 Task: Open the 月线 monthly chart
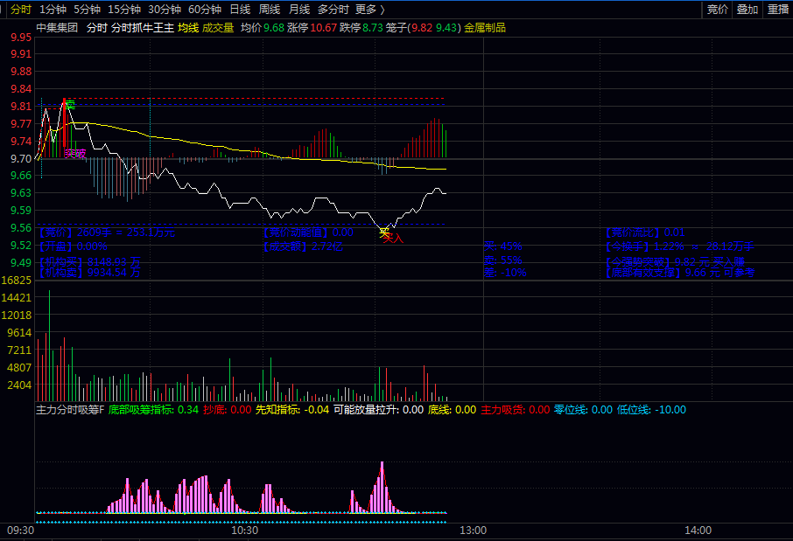(x=299, y=9)
